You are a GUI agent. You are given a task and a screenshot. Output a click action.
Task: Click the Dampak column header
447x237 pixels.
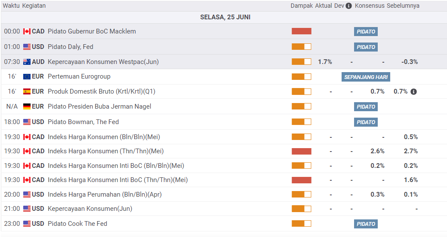302,6
